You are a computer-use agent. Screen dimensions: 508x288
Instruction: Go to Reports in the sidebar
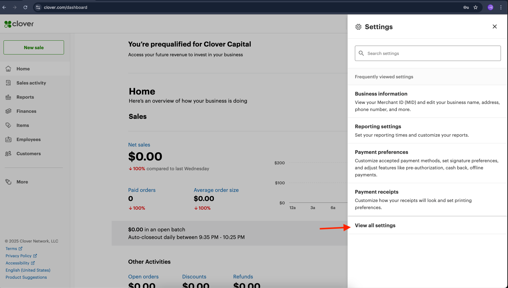(x=35, y=97)
